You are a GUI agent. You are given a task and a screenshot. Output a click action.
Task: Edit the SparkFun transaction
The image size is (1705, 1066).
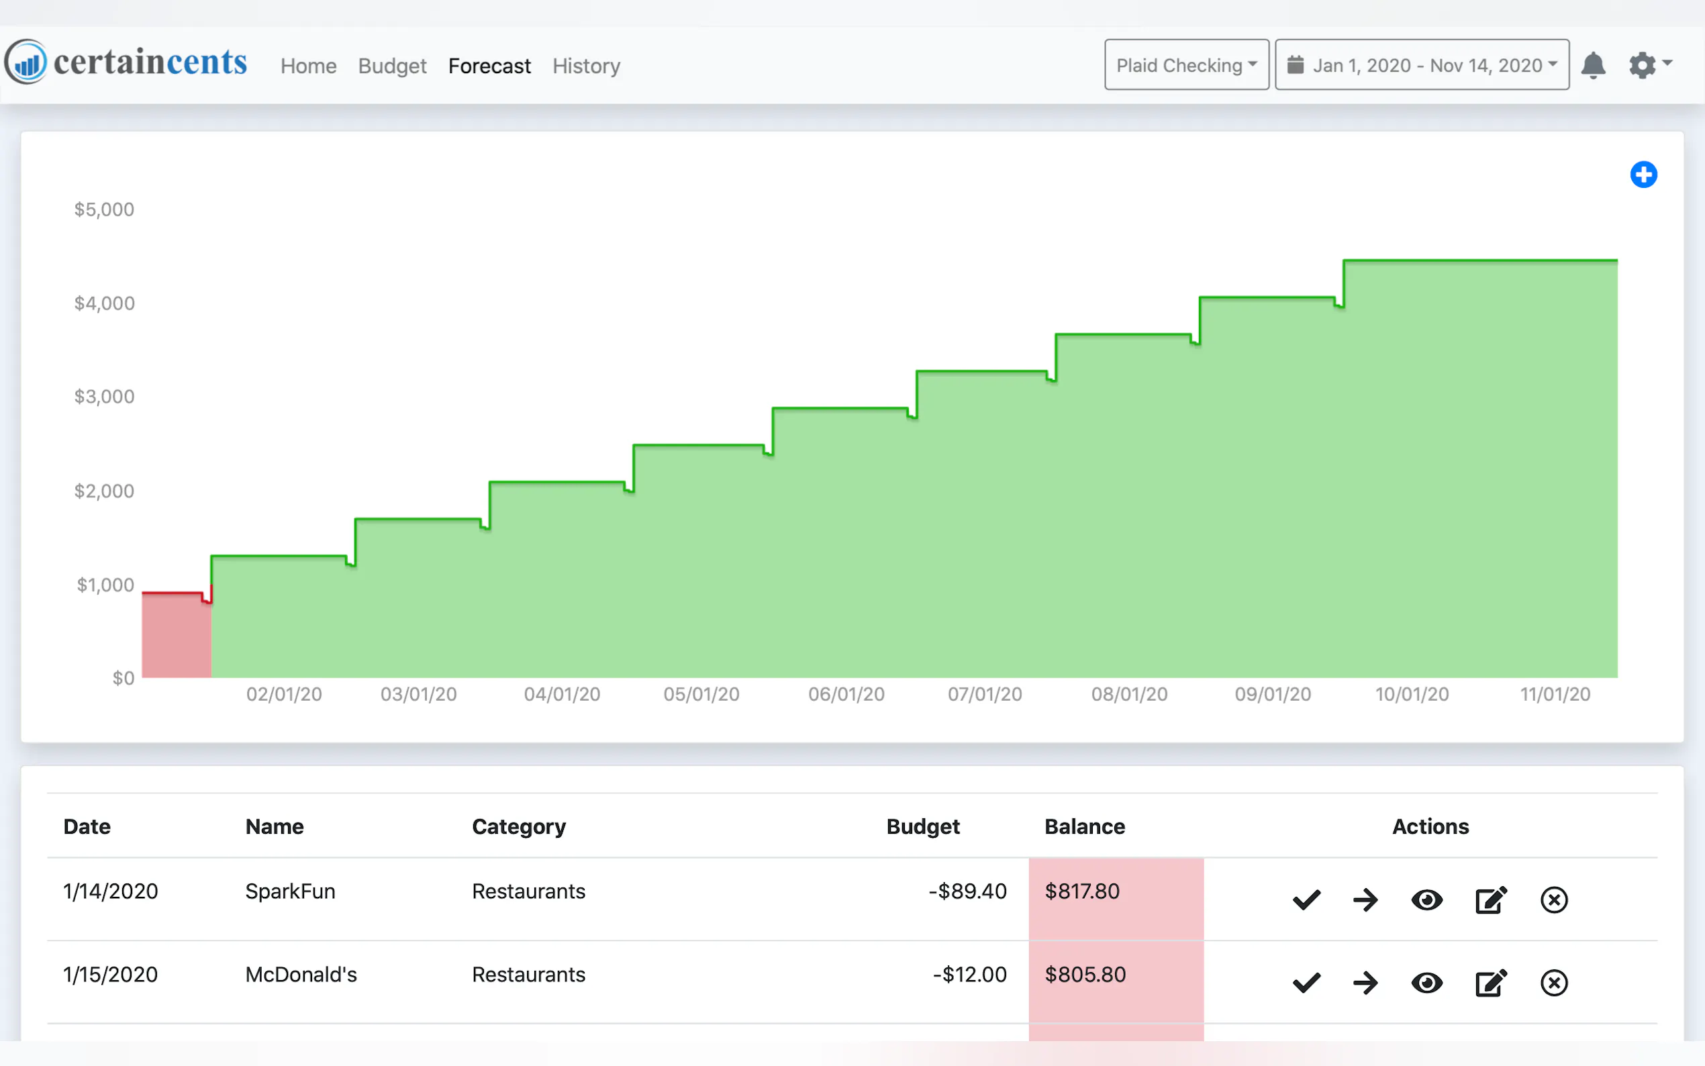coord(1491,900)
